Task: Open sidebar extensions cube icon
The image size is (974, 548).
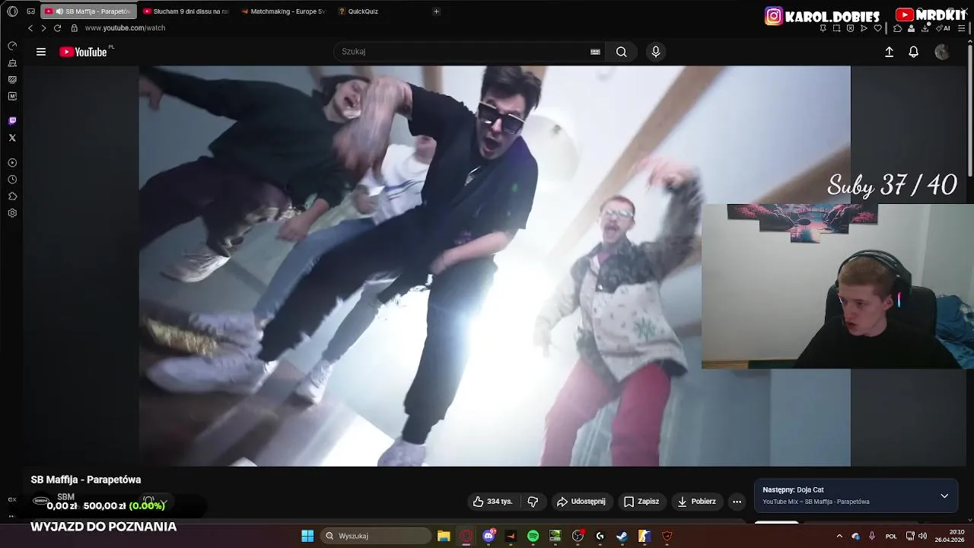Action: [12, 196]
